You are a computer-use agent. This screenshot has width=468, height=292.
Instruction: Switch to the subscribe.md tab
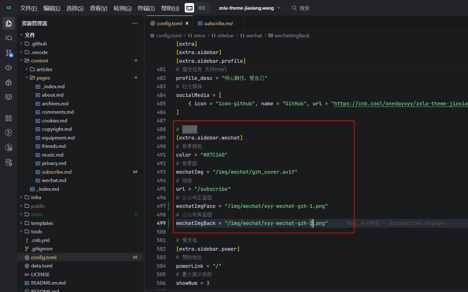pos(218,23)
